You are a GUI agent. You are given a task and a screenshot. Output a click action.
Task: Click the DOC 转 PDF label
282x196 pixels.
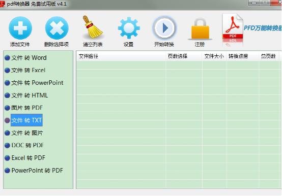pos(27,145)
